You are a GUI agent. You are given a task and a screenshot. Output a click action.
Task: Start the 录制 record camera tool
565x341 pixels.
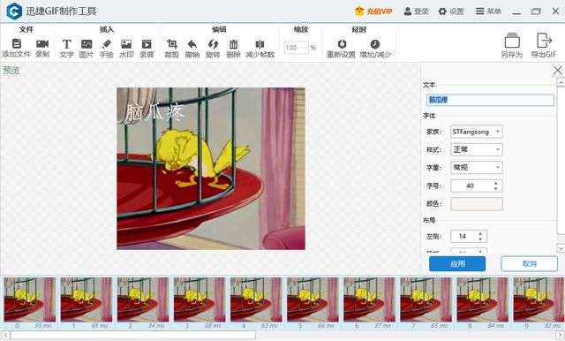(42, 43)
